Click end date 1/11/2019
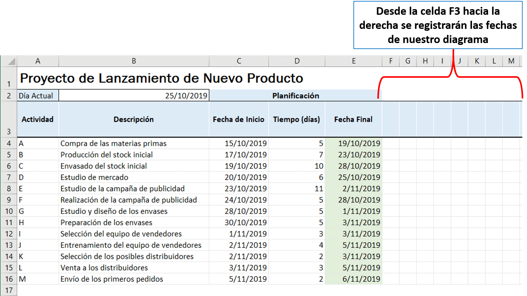Viewport: 527px width, 296px height. coord(354,211)
